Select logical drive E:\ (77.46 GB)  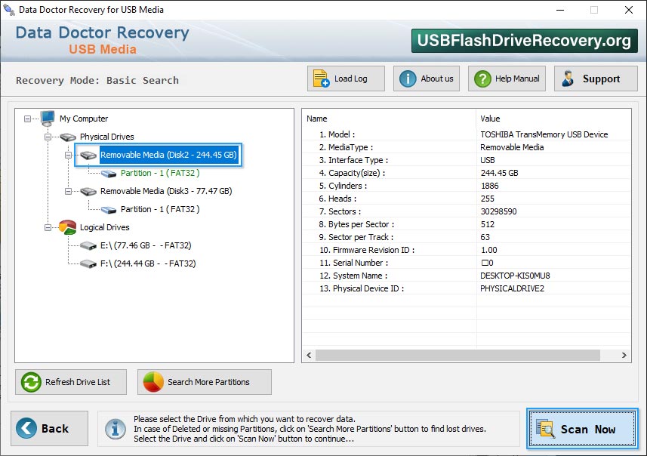click(146, 245)
